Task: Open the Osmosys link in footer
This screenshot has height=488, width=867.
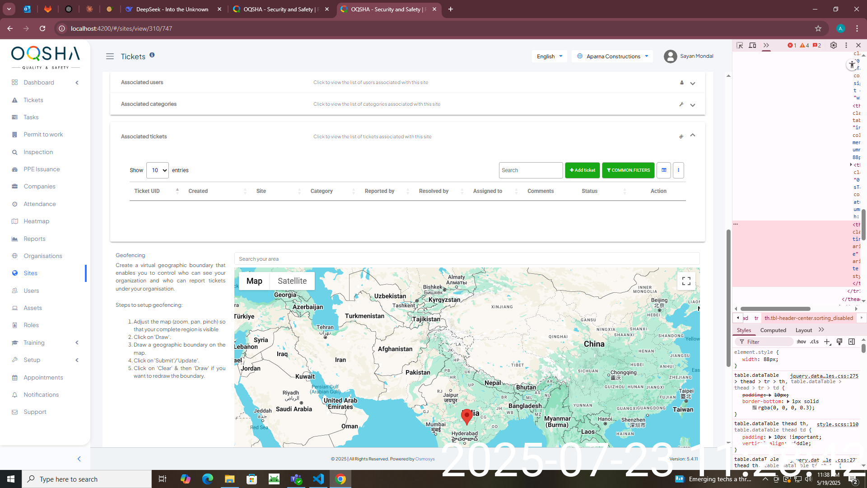Action: click(x=424, y=459)
